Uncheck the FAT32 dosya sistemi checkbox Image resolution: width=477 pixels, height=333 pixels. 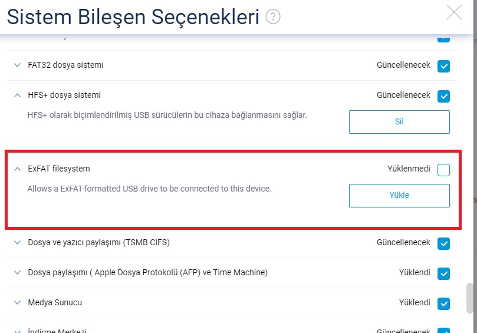pos(443,66)
